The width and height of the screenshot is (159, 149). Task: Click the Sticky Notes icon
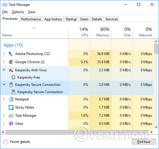click(11, 107)
